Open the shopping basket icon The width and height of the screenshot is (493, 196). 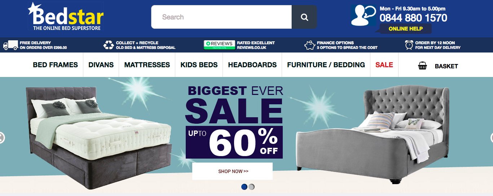point(423,66)
